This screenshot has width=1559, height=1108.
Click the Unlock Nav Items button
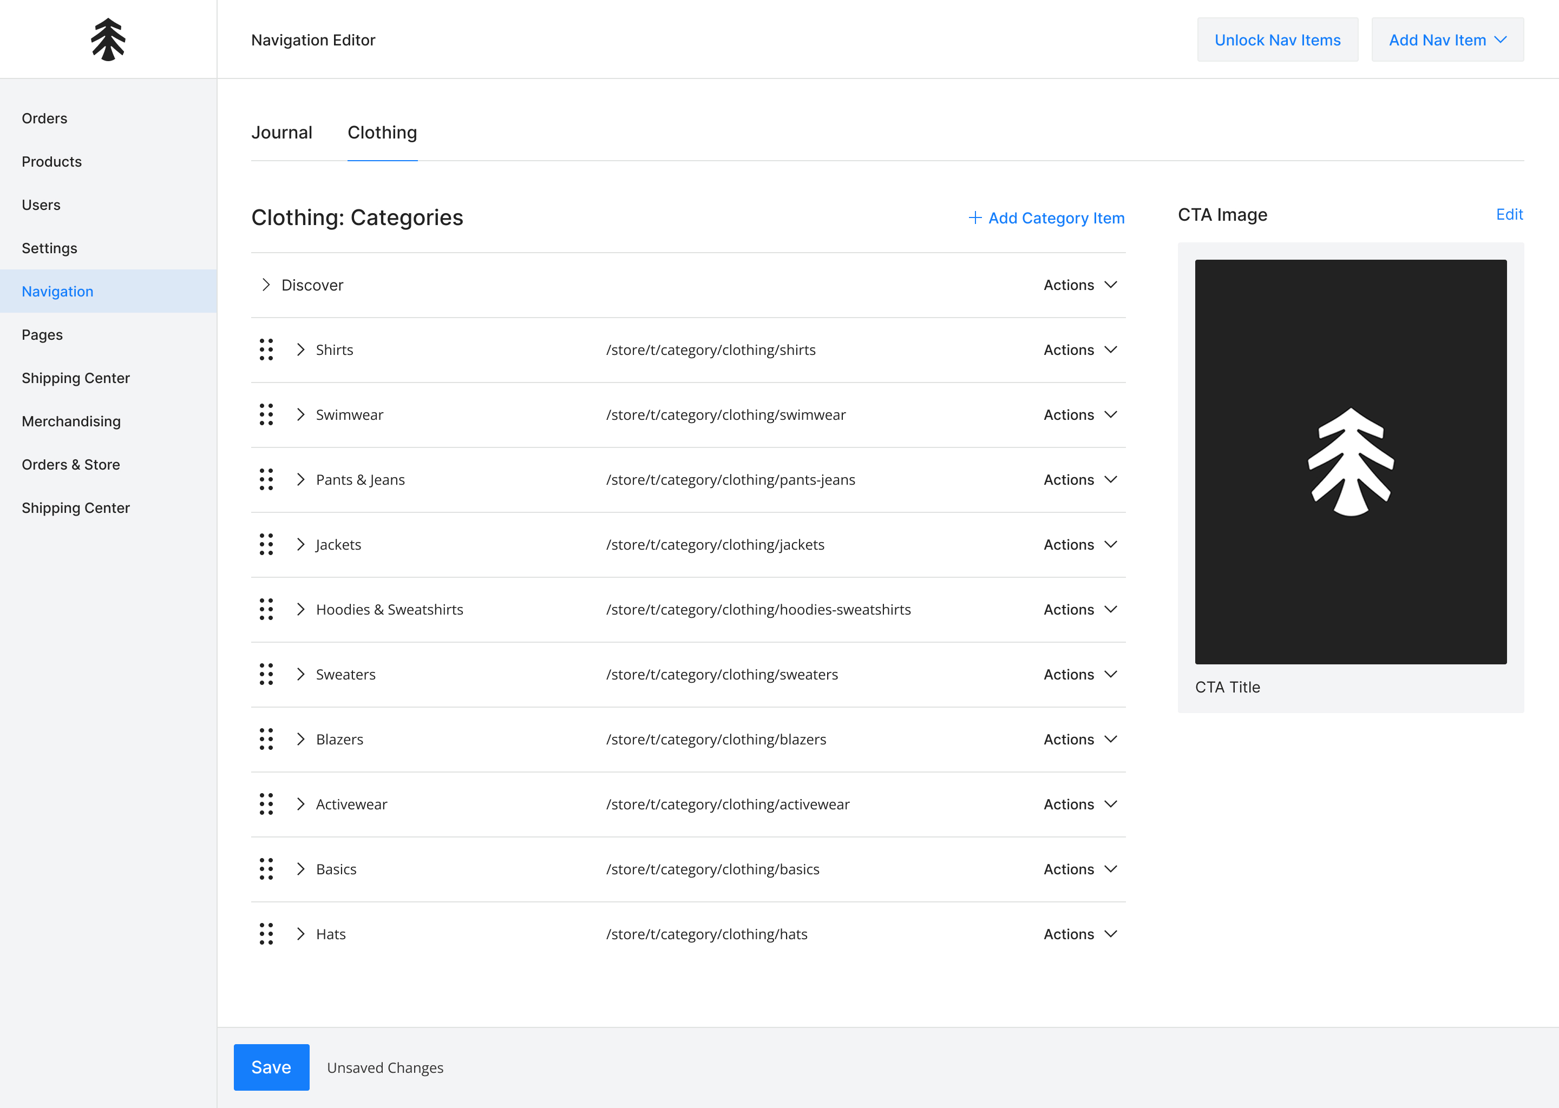(1277, 40)
